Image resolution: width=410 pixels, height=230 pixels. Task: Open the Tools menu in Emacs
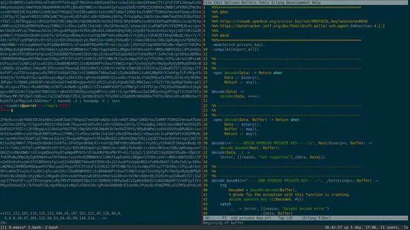click(263, 3)
